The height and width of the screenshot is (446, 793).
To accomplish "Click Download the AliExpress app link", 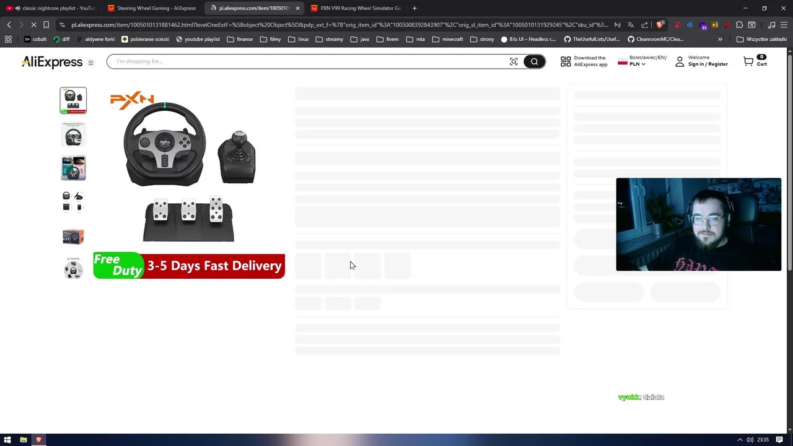I will (590, 61).
